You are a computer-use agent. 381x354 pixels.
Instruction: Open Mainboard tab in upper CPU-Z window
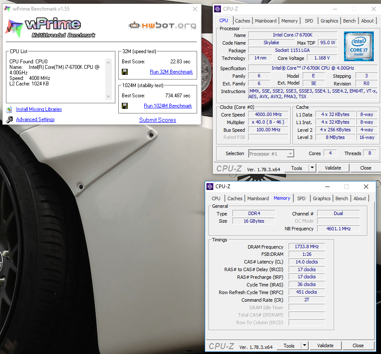click(266, 21)
